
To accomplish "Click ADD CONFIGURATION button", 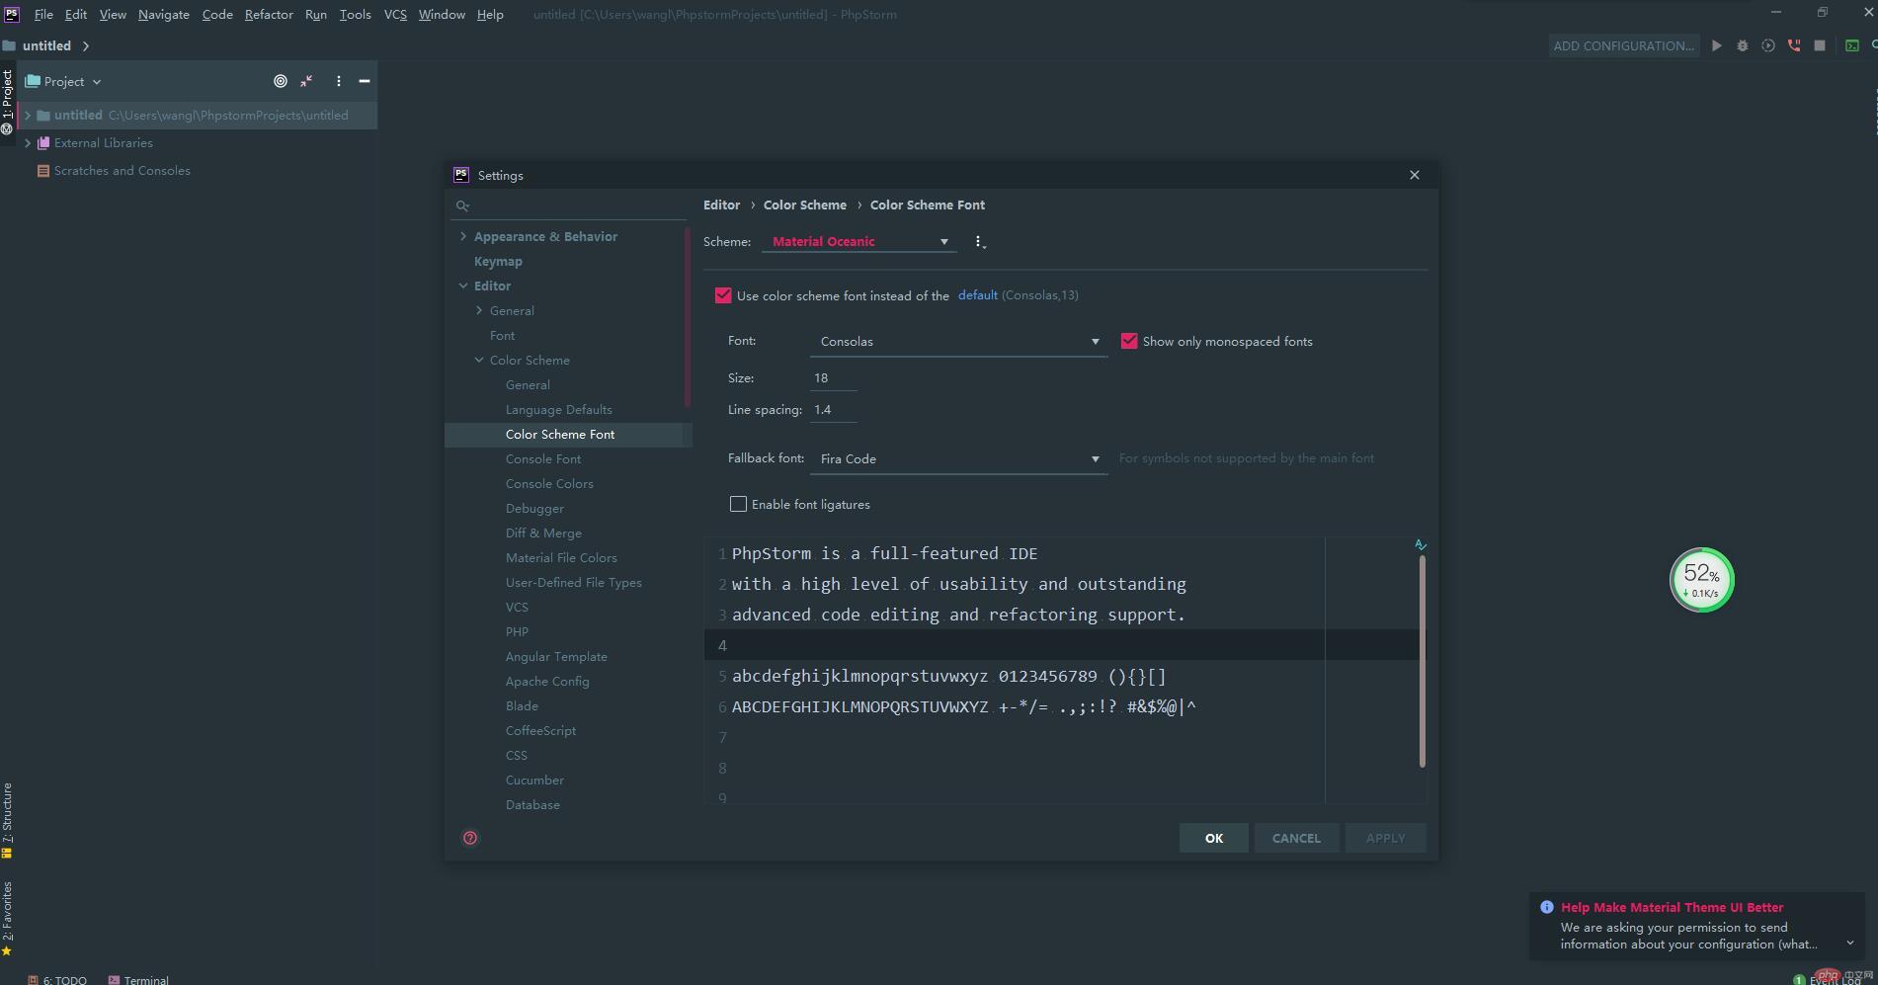I will coord(1623,45).
